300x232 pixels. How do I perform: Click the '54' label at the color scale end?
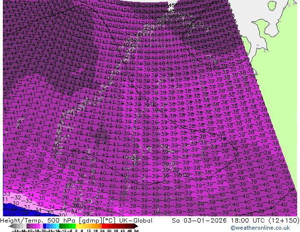(x=136, y=231)
